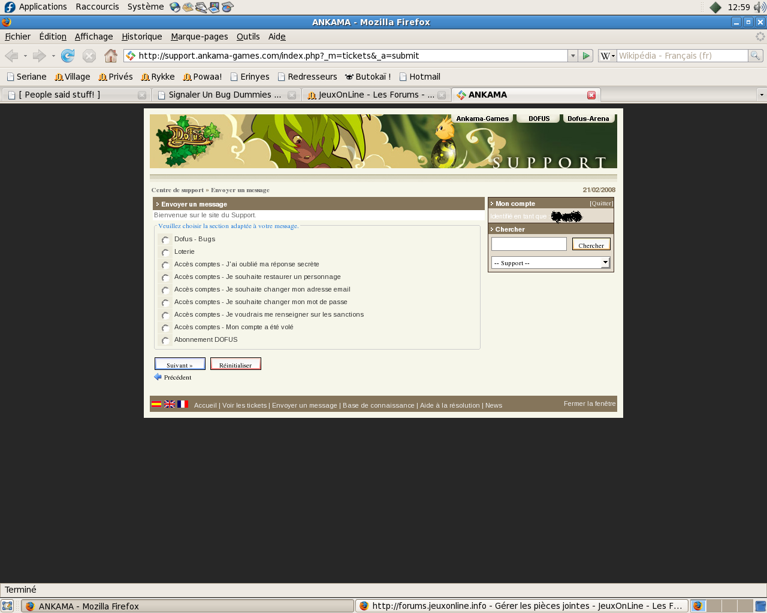The width and height of the screenshot is (767, 613).
Task: Open the Fichier menu
Action: coord(17,37)
